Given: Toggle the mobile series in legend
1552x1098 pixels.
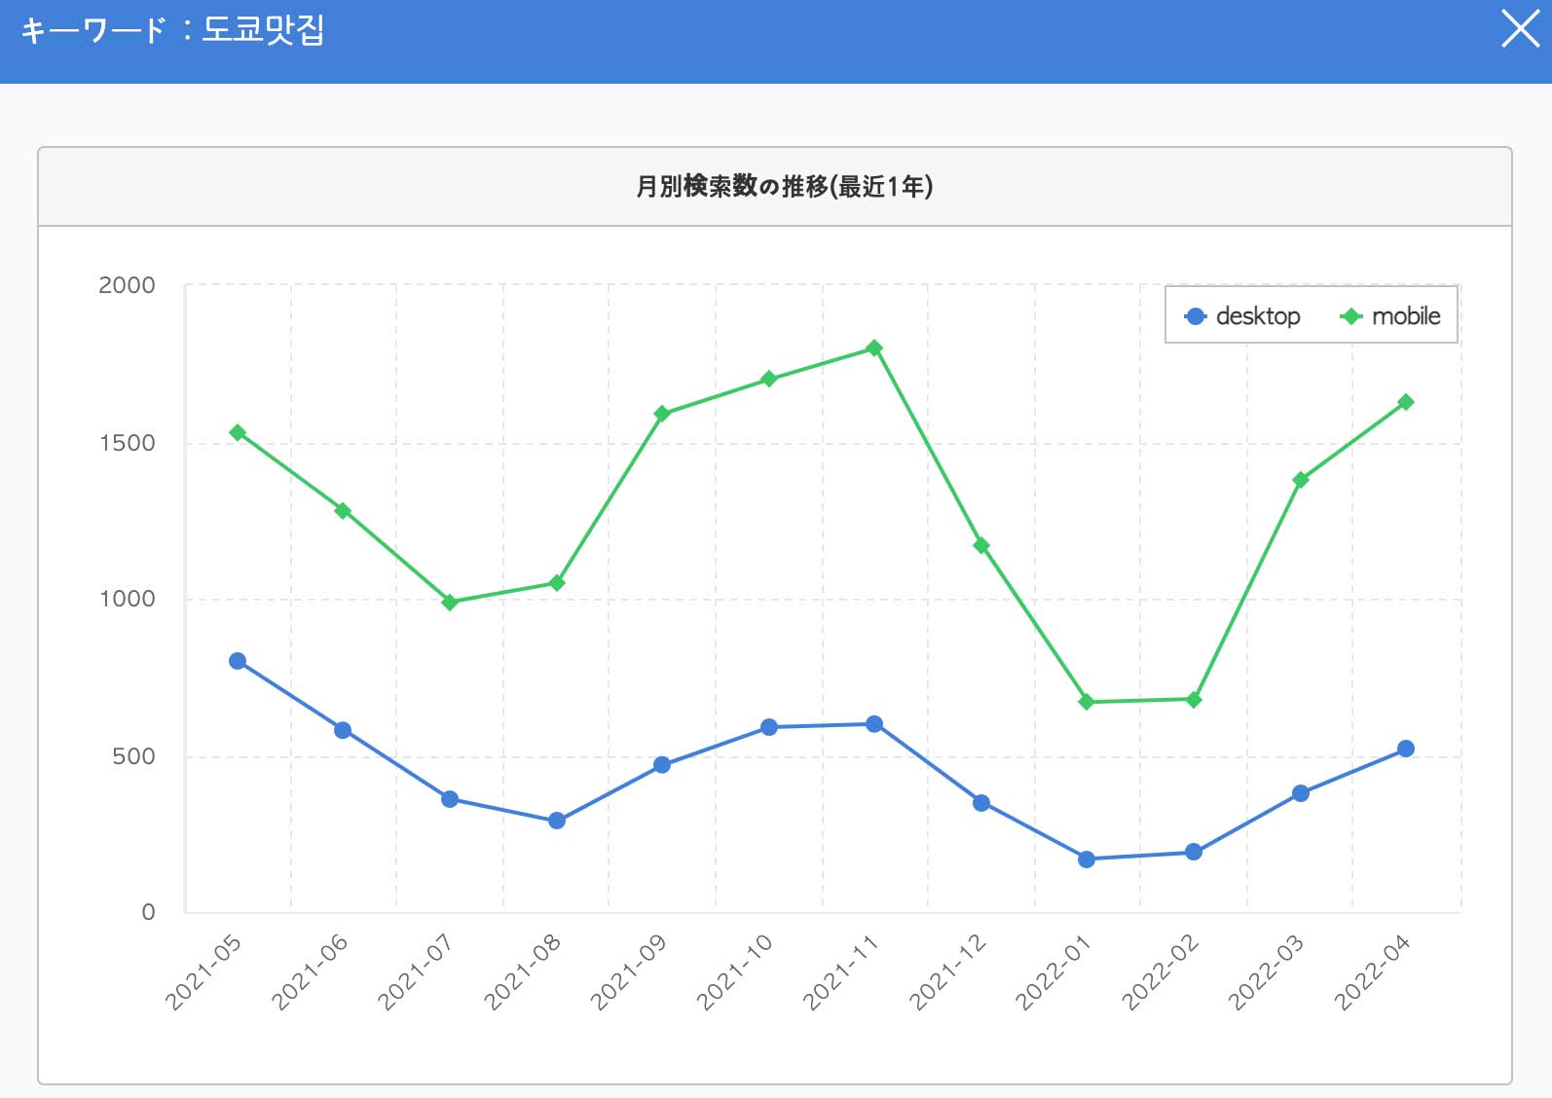Looking at the screenshot, I should [1390, 316].
